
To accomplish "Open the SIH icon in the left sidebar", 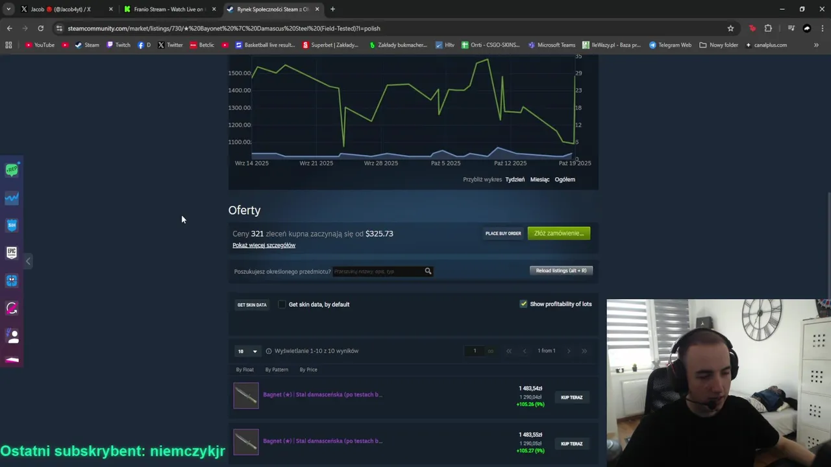I will point(12,225).
